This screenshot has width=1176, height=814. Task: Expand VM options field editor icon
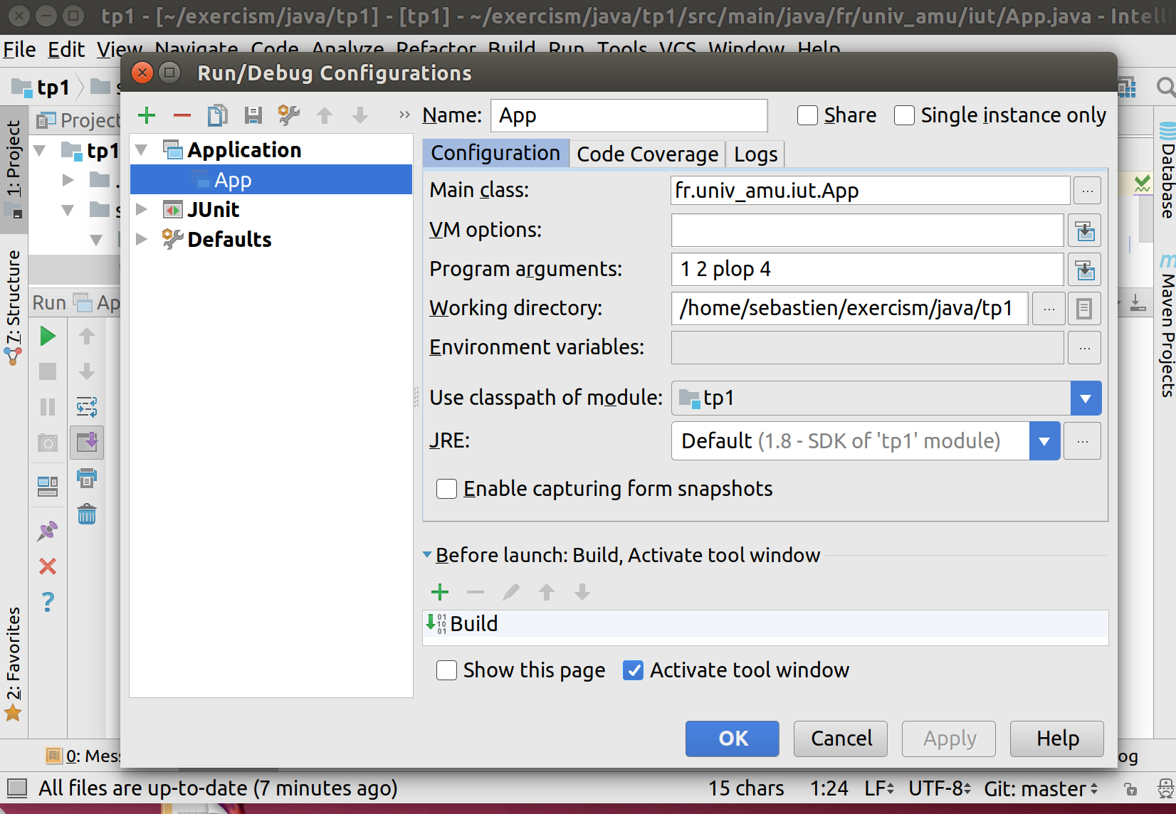[x=1084, y=231]
